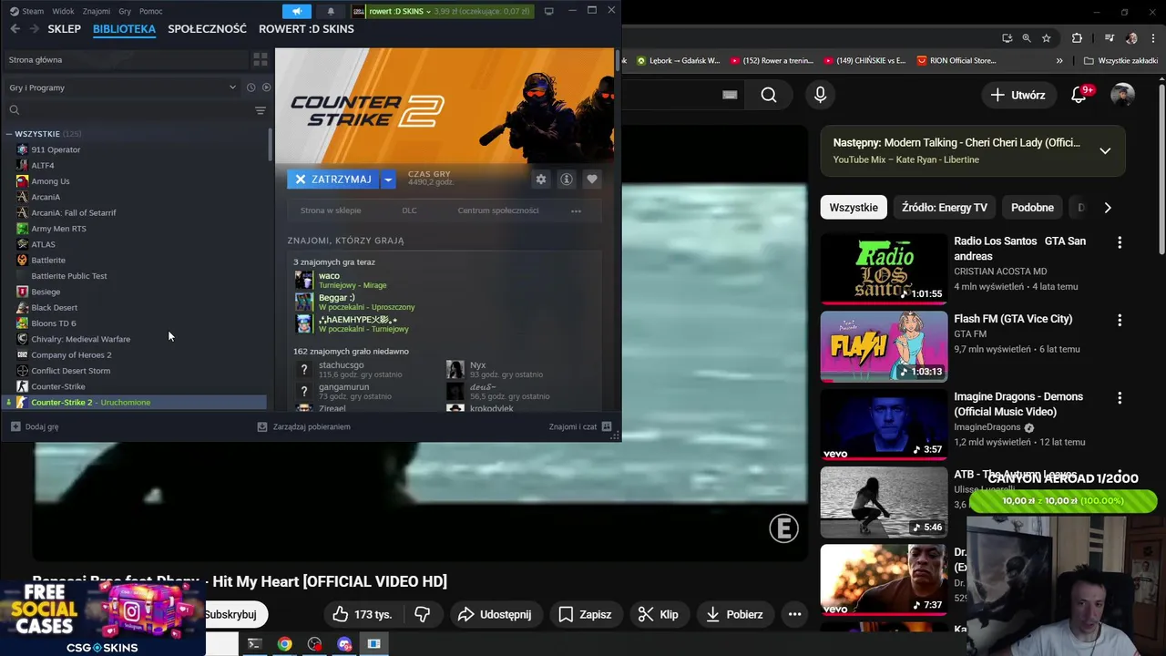Dislike the video
This screenshot has width=1166, height=656.
(423, 614)
